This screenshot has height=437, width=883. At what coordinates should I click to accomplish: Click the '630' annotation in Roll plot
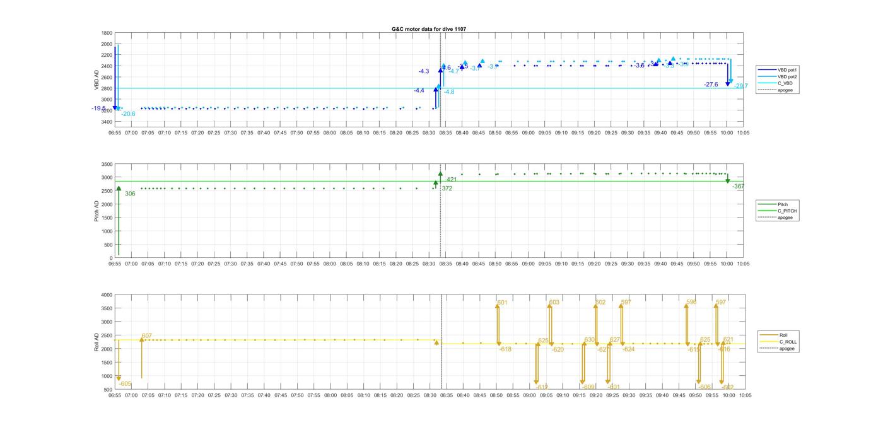click(x=590, y=341)
